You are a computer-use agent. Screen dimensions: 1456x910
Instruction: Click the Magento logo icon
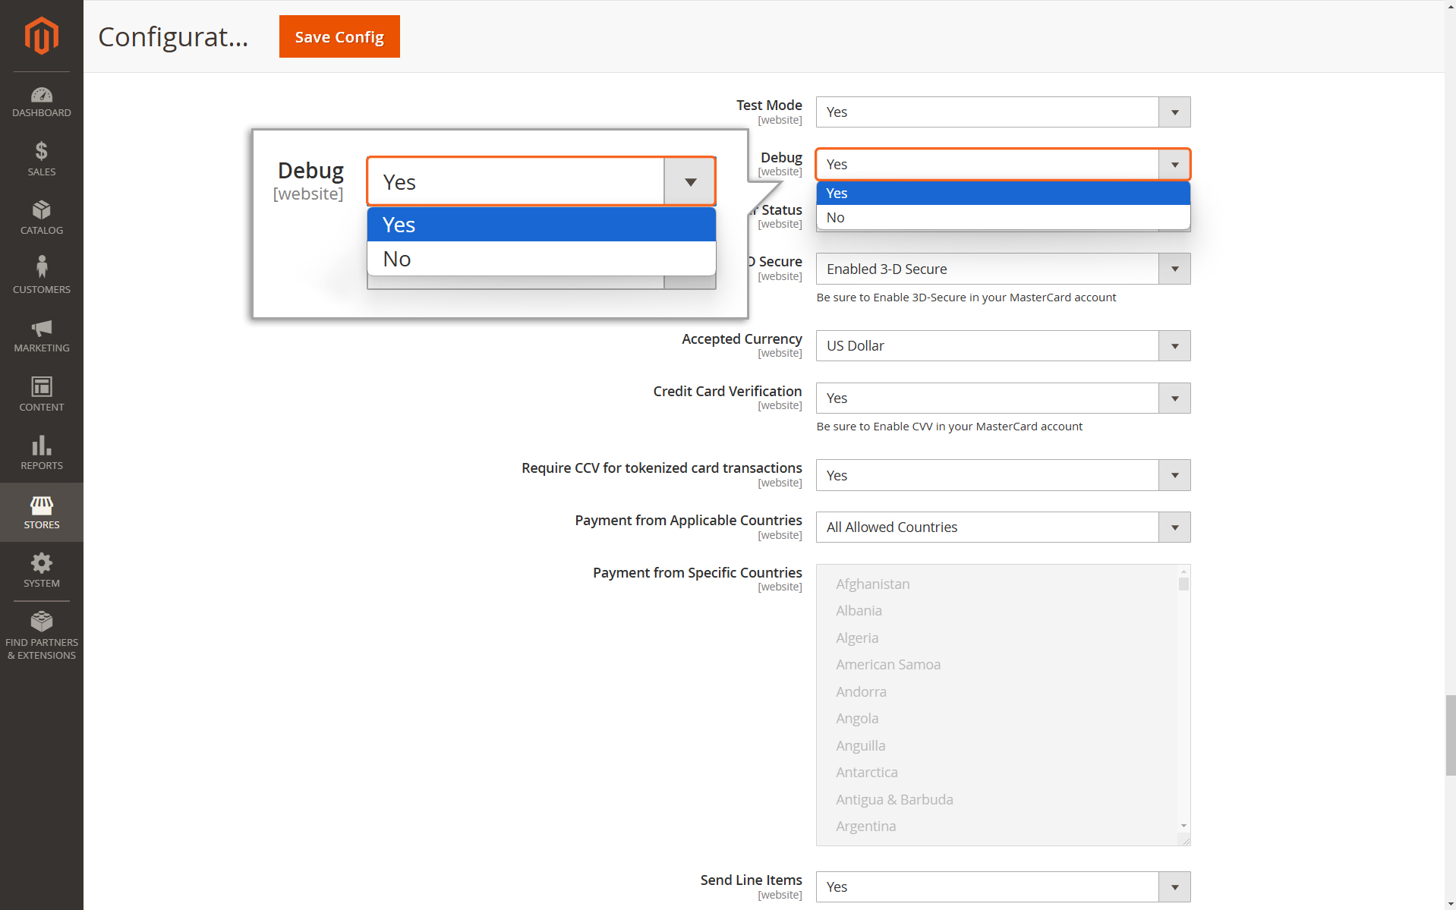(41, 36)
